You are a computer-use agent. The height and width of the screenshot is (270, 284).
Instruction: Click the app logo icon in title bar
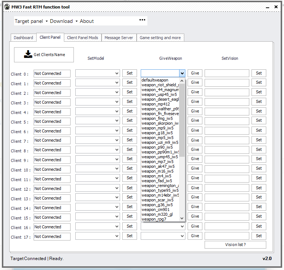7,7
